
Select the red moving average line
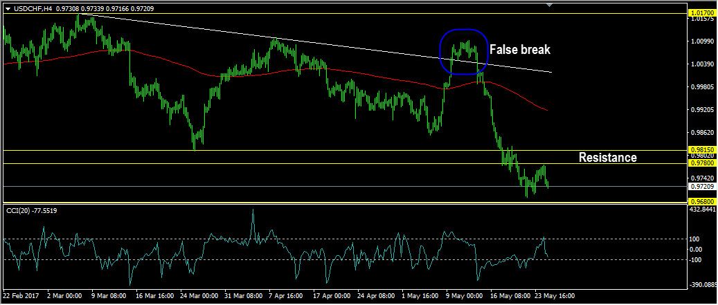tap(275, 71)
